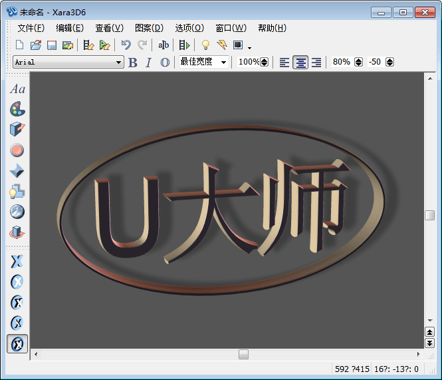Align text right
Viewport: 442px width, 380px height.
pos(316,63)
